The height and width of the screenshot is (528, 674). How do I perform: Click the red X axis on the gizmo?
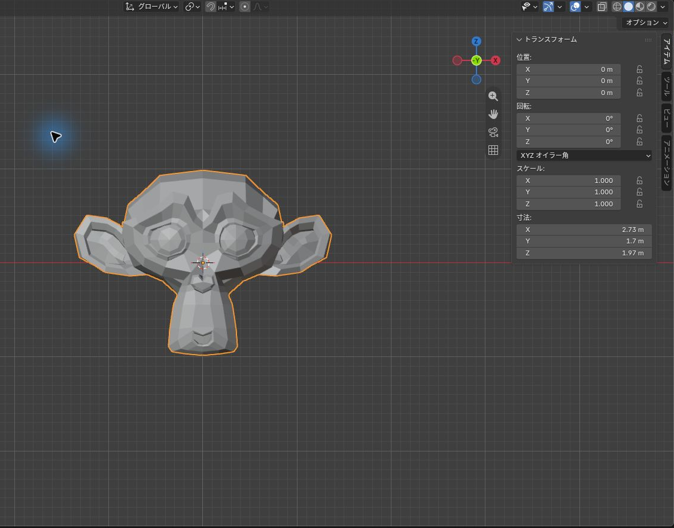pyautogui.click(x=495, y=60)
